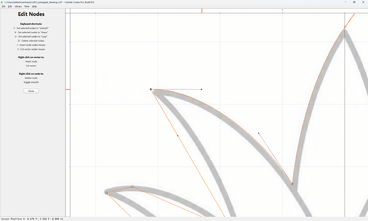Screen dimensions: 368x221
Task: Click 'V - Set selected nodes to sharp' text
Action: (31, 33)
